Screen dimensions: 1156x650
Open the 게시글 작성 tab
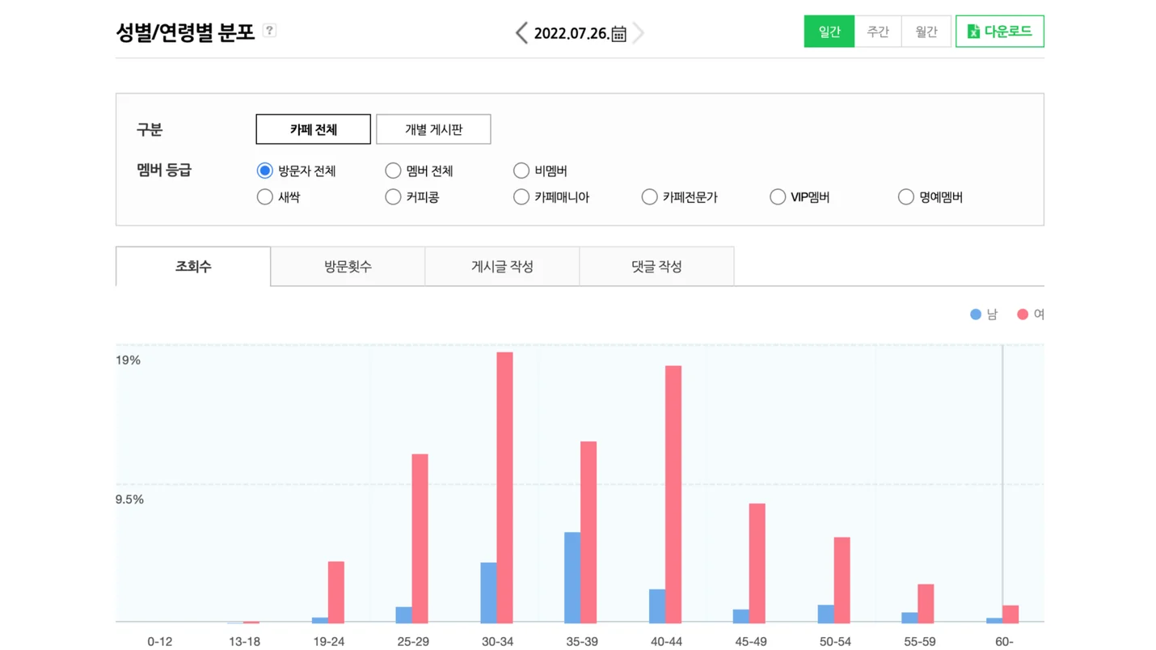[502, 266]
